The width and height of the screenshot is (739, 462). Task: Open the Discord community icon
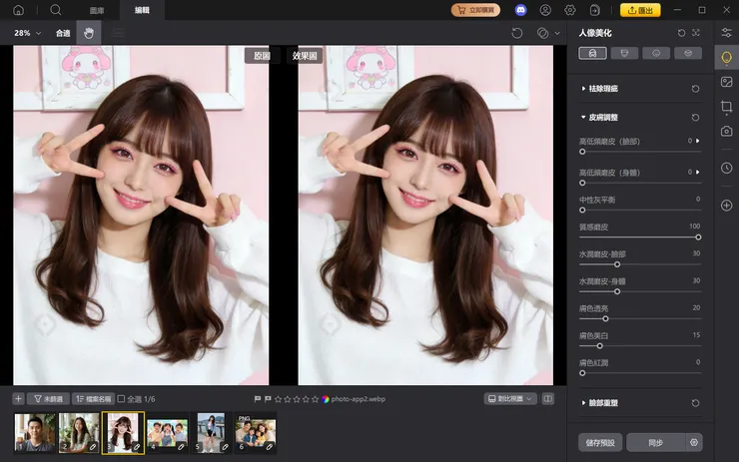click(x=520, y=10)
